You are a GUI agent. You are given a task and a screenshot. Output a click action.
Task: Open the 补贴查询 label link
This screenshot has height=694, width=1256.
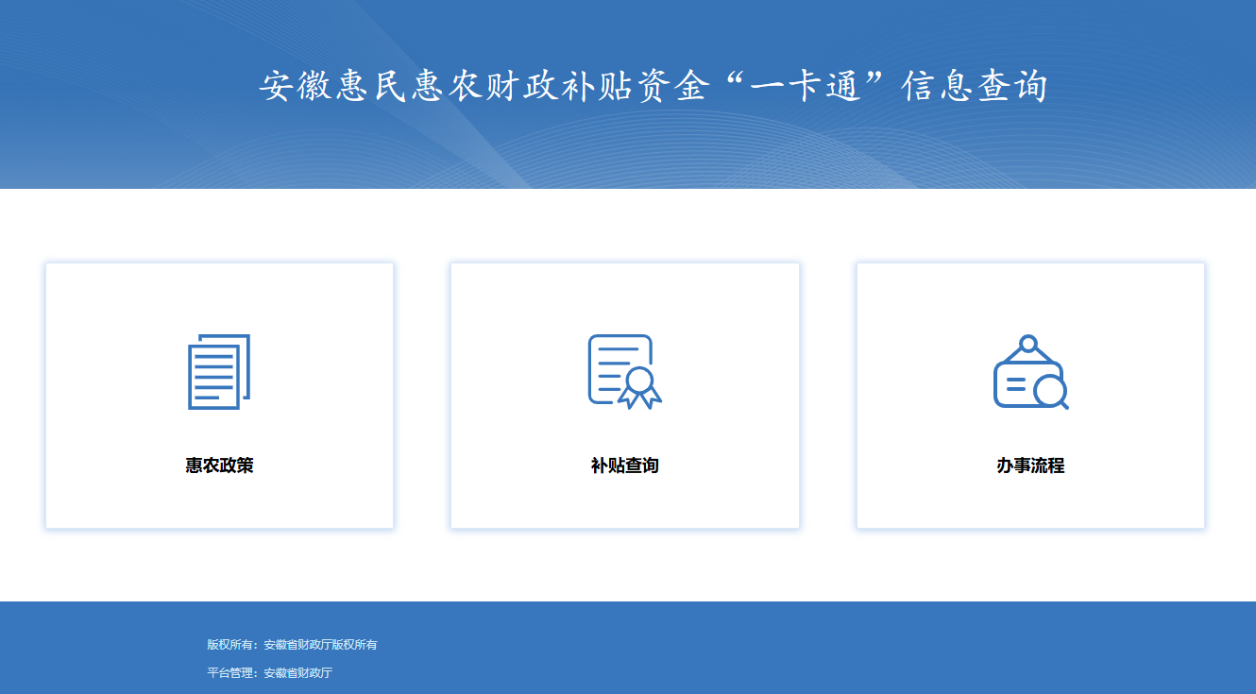point(624,465)
